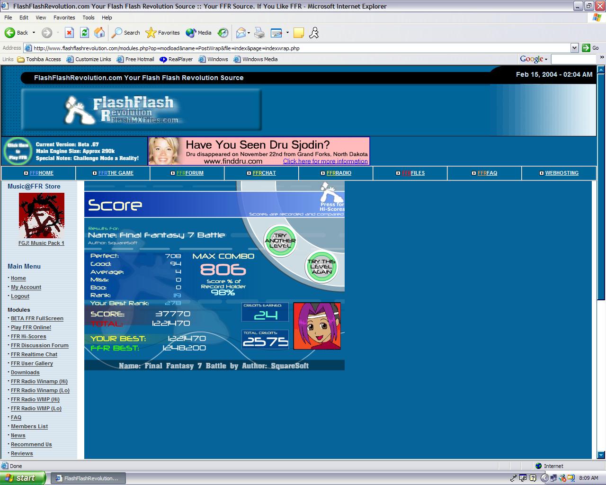The width and height of the screenshot is (606, 485).
Task: Click the page vertical scrollbar down arrow
Action: (601, 455)
